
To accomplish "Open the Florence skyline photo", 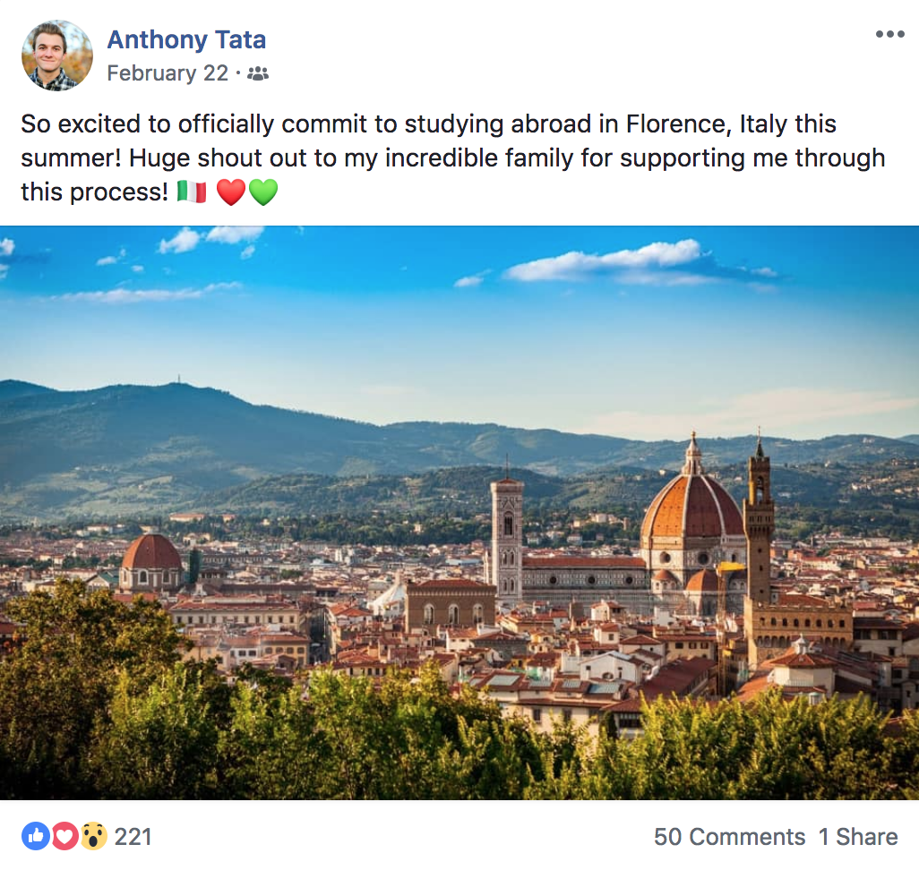I will pyautogui.click(x=459, y=513).
